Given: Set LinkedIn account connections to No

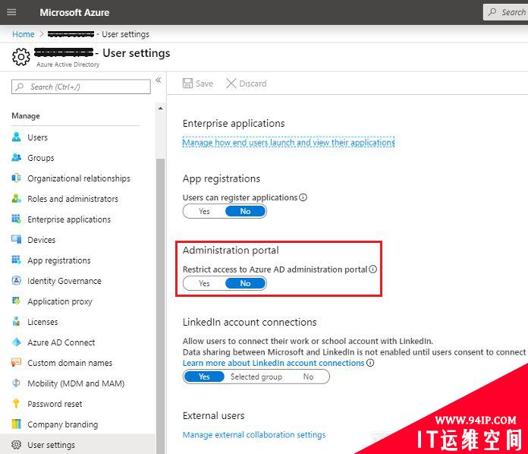Looking at the screenshot, I should coord(308,377).
